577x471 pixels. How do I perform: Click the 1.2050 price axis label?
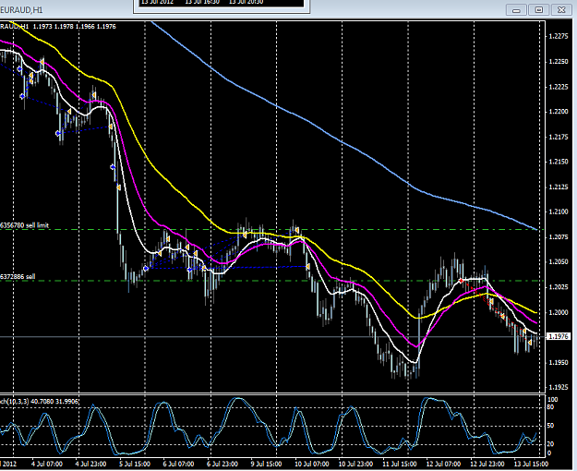coord(559,262)
